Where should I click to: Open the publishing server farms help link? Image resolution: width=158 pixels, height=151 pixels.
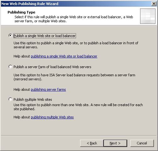pyautogui.click(x=48, y=89)
